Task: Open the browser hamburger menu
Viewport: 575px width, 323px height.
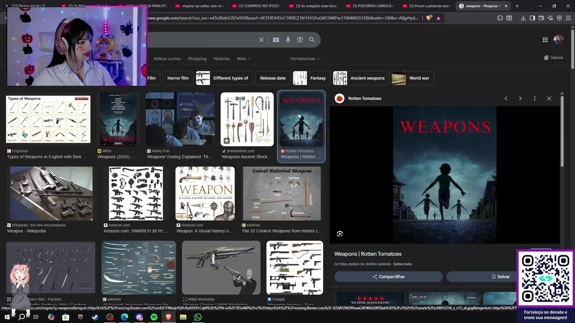Action: pos(568,18)
